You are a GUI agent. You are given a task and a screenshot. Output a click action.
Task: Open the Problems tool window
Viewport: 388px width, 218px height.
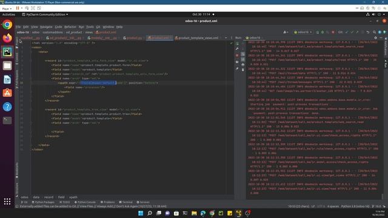[108, 202]
